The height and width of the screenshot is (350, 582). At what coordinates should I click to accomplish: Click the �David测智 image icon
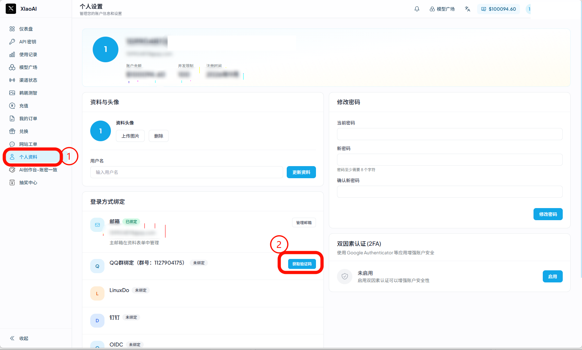(12, 93)
